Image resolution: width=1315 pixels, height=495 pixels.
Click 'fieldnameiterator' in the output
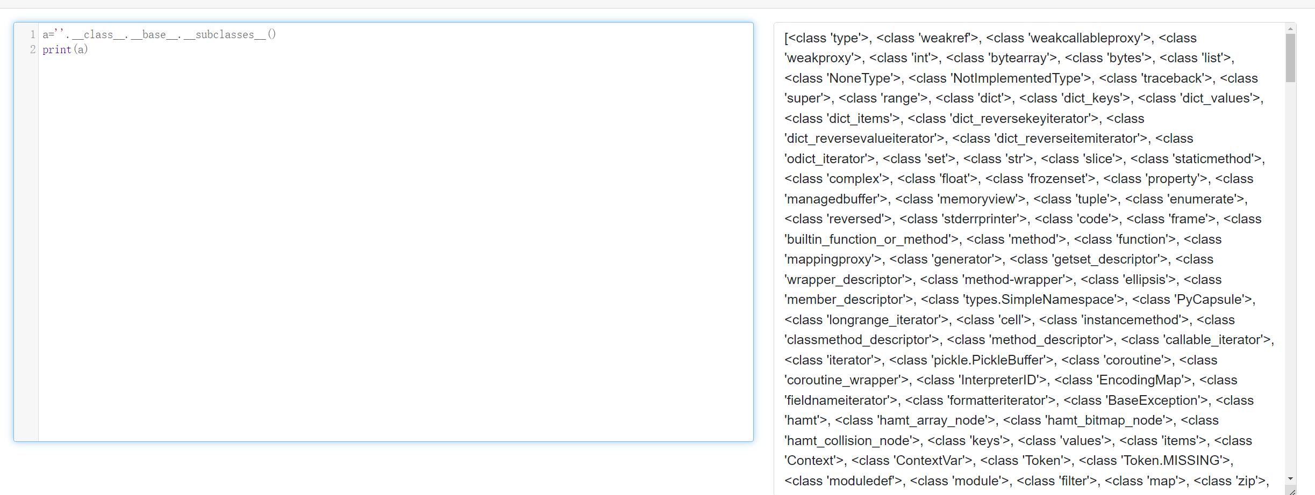coord(837,401)
